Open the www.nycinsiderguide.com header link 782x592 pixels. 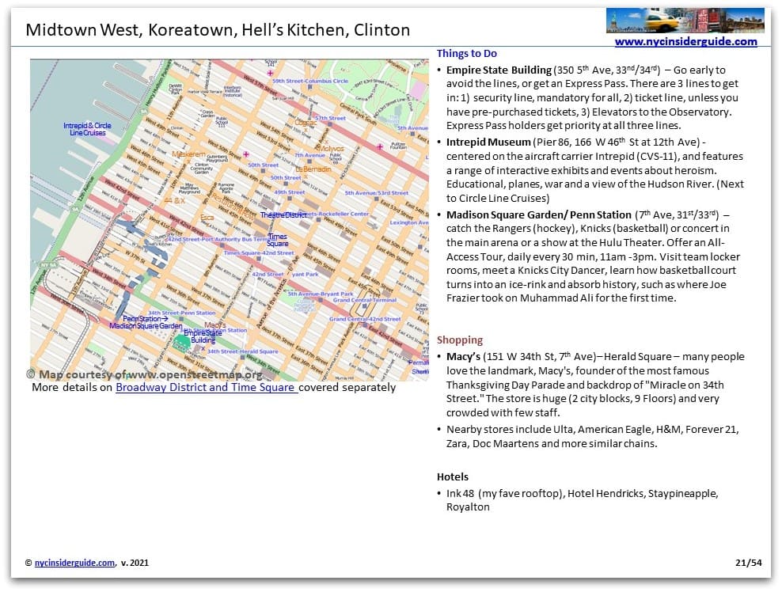point(685,41)
